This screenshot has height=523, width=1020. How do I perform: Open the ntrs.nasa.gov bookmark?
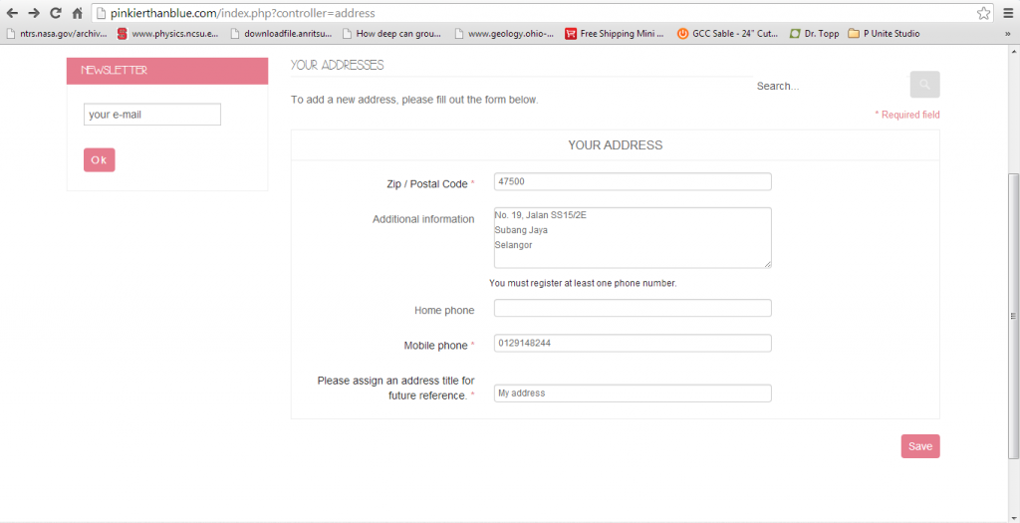(56, 33)
